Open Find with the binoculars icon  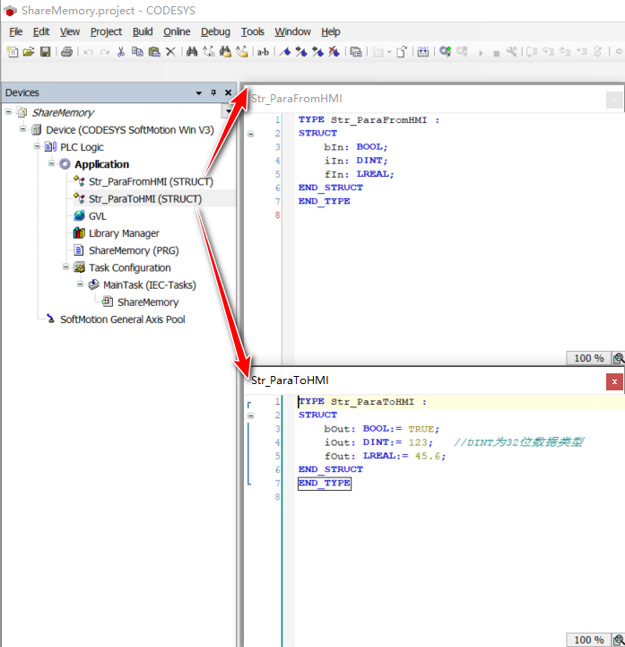point(192,51)
